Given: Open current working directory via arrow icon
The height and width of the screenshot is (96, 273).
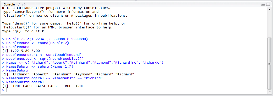Looking at the screenshot, I should (x=24, y=4).
